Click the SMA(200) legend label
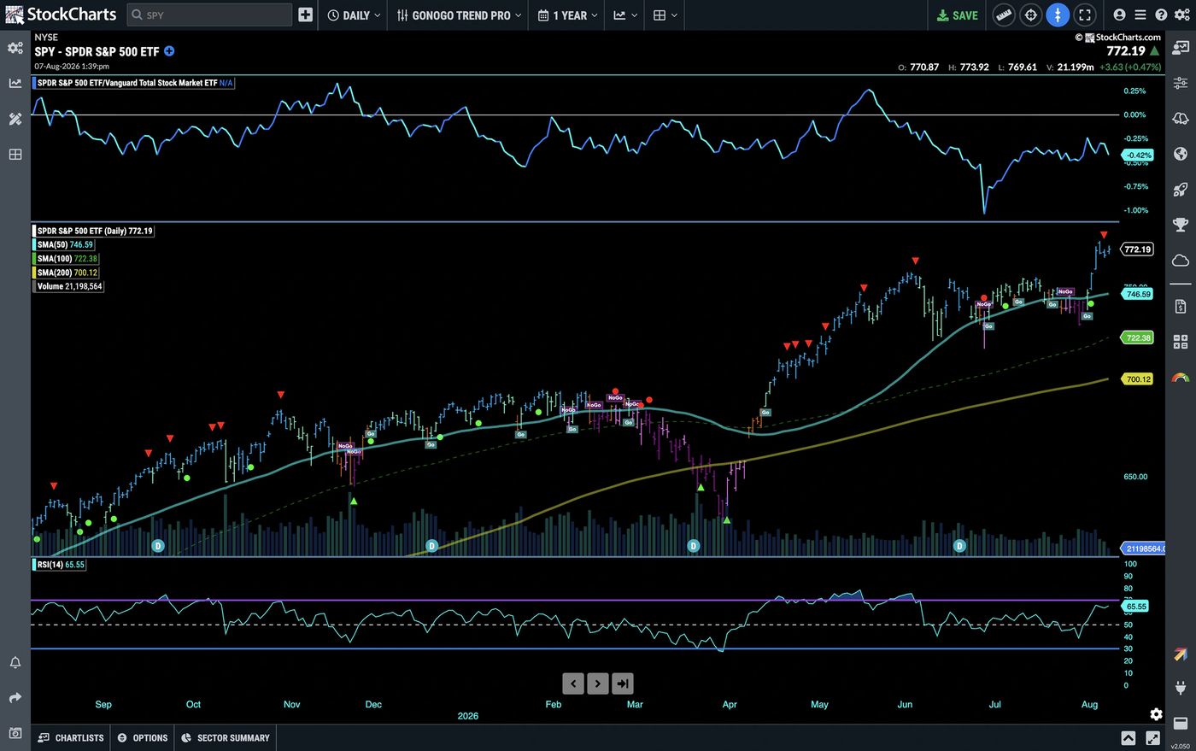This screenshot has width=1196, height=751. (x=67, y=273)
